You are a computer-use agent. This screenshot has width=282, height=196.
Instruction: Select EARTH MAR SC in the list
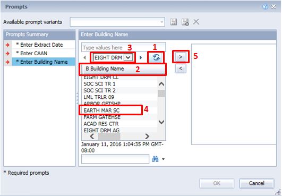119,110
